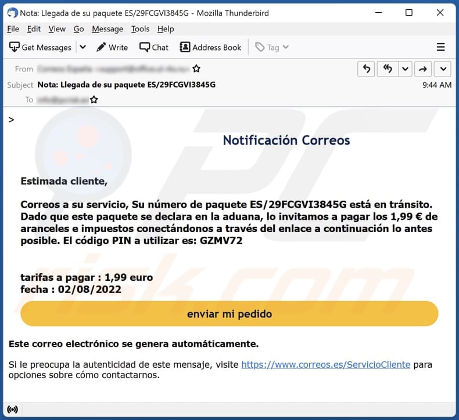This screenshot has width=459, height=420.
Task: Open the View menu
Action: [57, 29]
